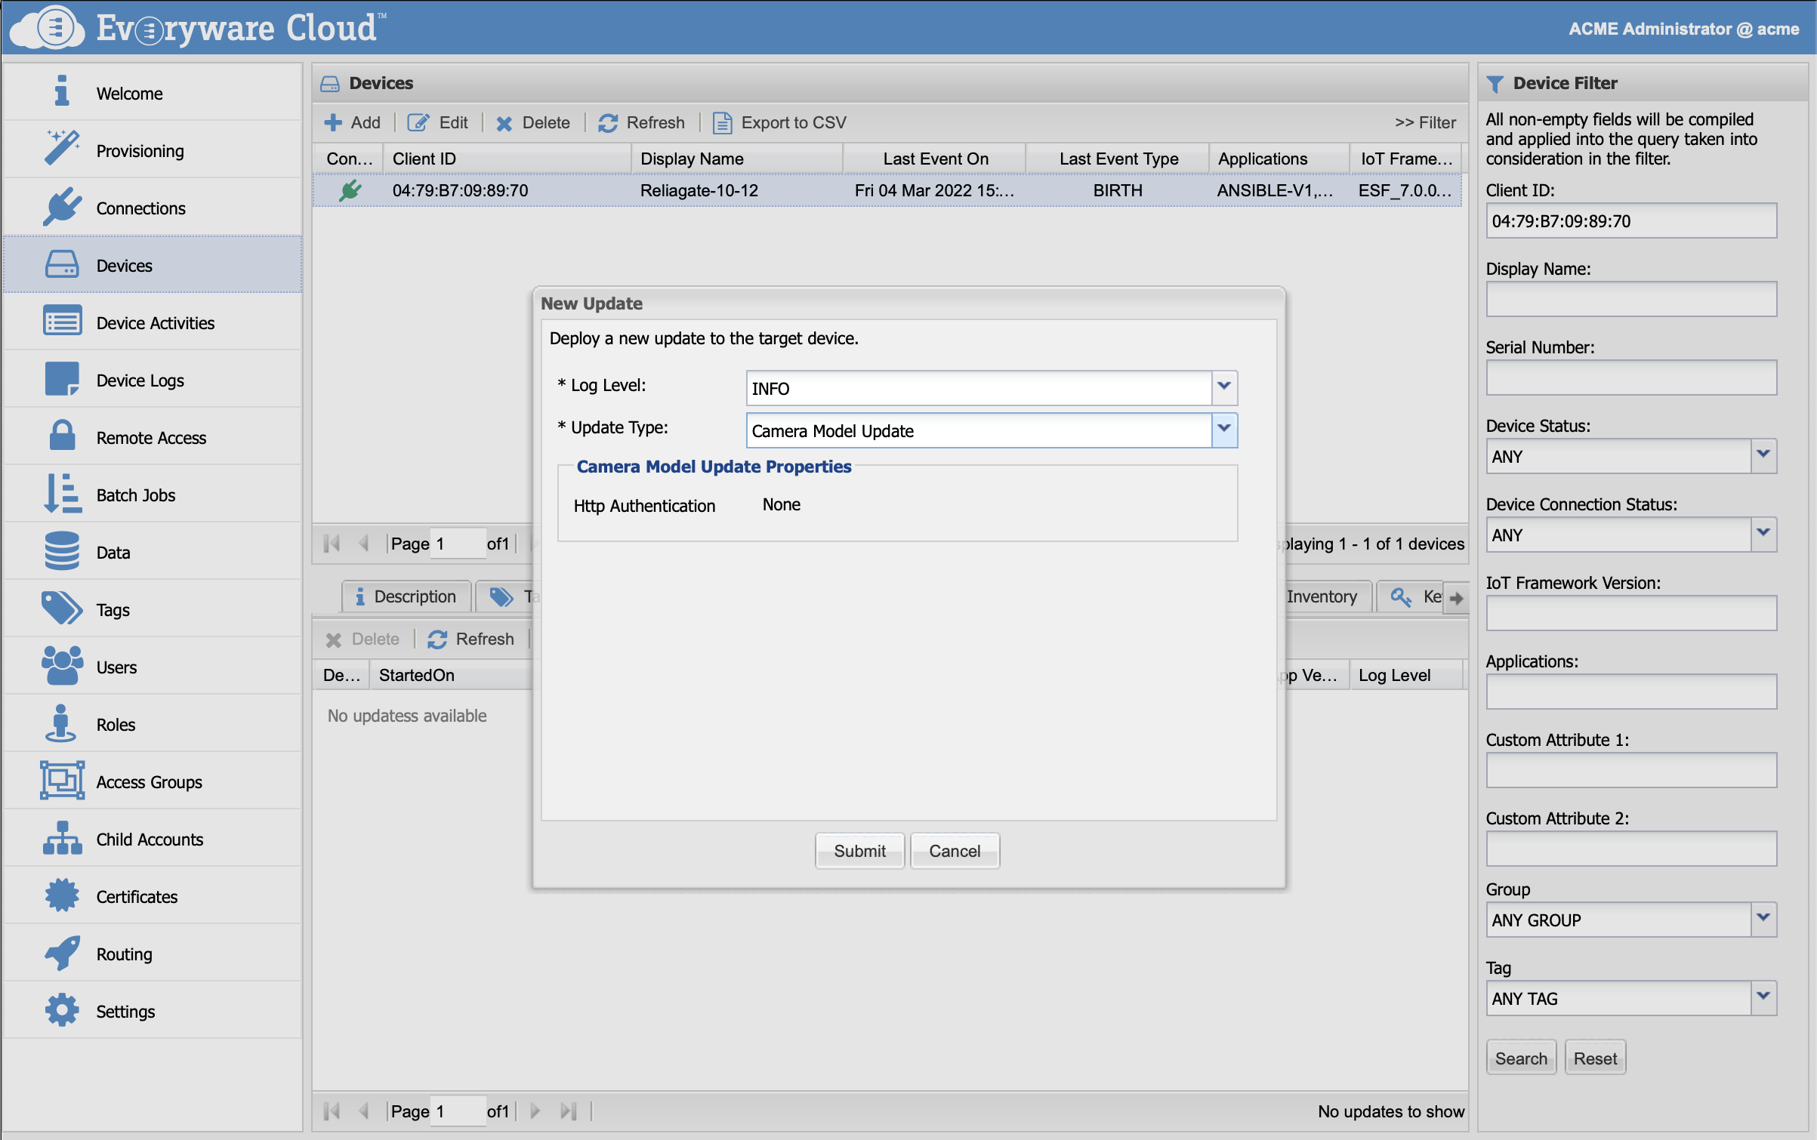Open Provisioning wand icon in sidebar
This screenshot has height=1140, width=1817.
[x=62, y=149]
